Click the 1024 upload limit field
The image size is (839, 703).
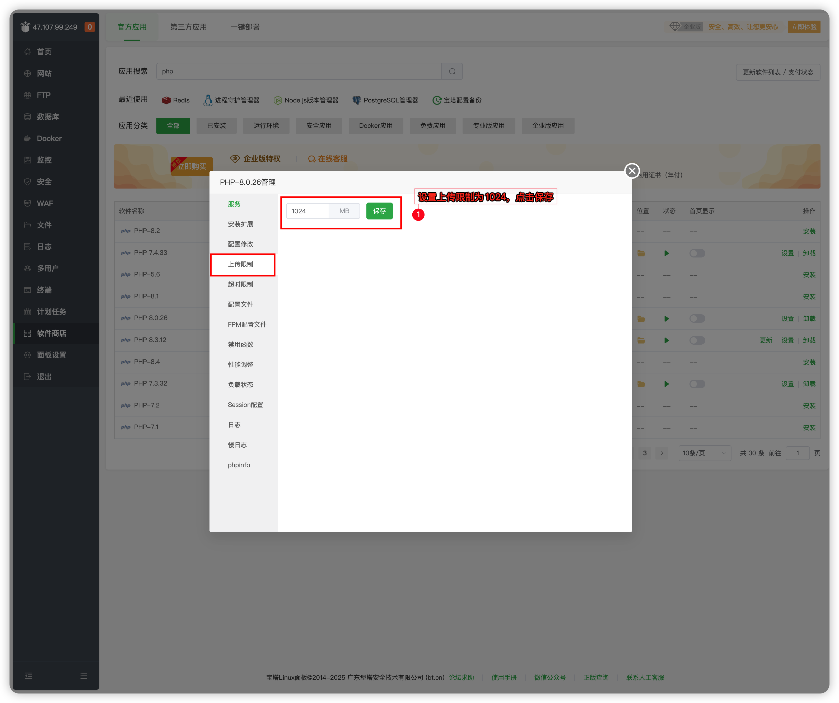tap(307, 211)
